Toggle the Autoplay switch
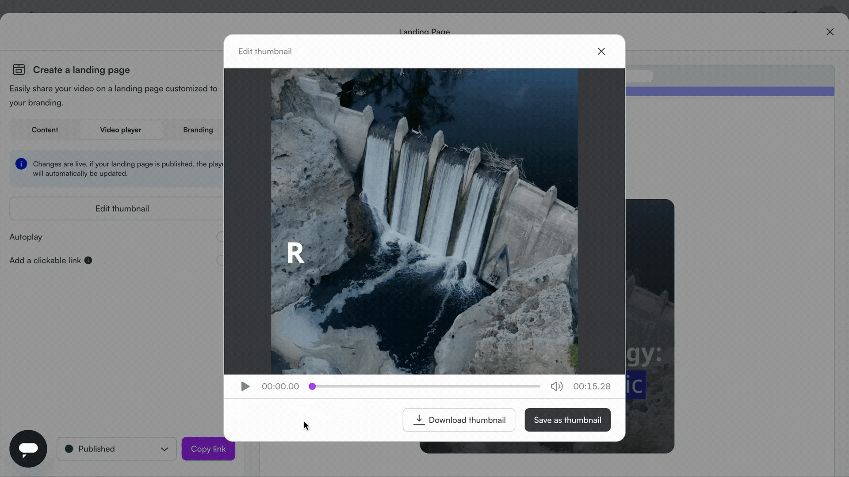The image size is (849, 477). coord(220,237)
